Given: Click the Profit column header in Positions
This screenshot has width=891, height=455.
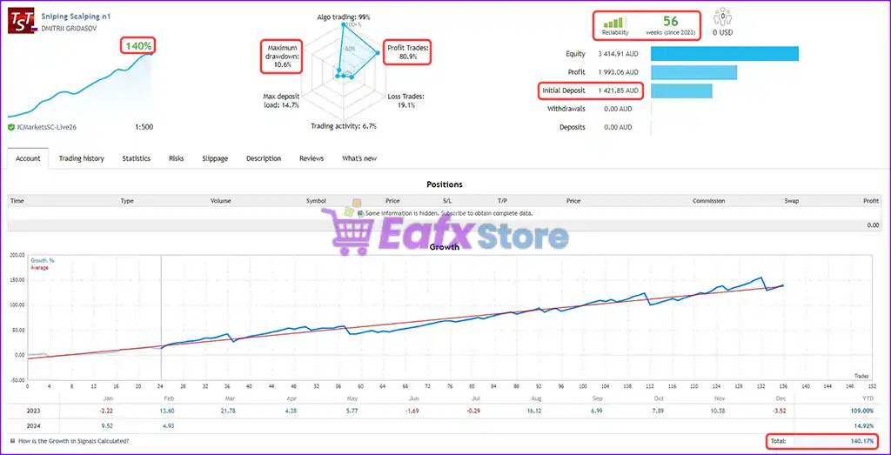Looking at the screenshot, I should pos(870,201).
